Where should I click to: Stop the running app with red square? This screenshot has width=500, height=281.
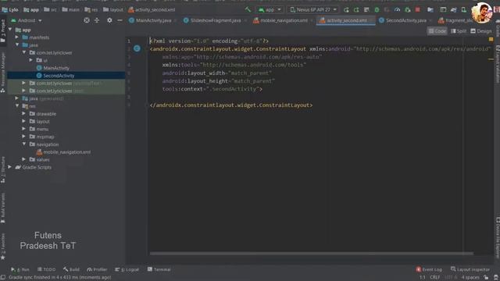(x=417, y=10)
